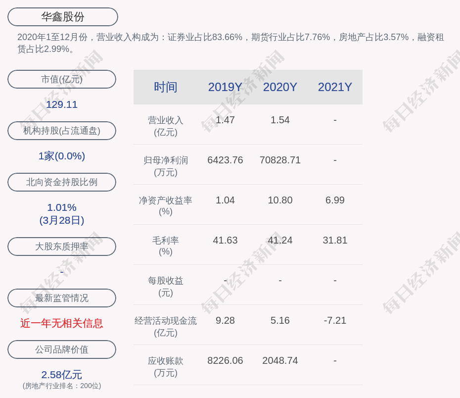Open the 最新监管情况 pill
The image size is (460, 398).
(62, 298)
